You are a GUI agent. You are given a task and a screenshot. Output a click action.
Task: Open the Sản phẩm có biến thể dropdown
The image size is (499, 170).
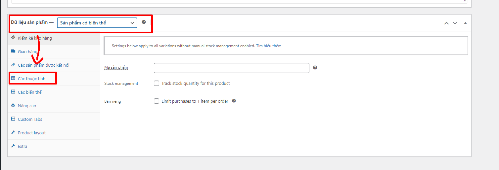coord(97,23)
